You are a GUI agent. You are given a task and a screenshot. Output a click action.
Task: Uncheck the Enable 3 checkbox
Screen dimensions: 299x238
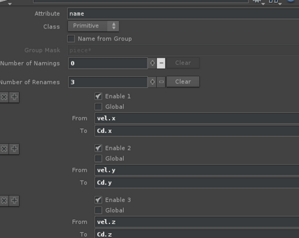click(x=98, y=200)
